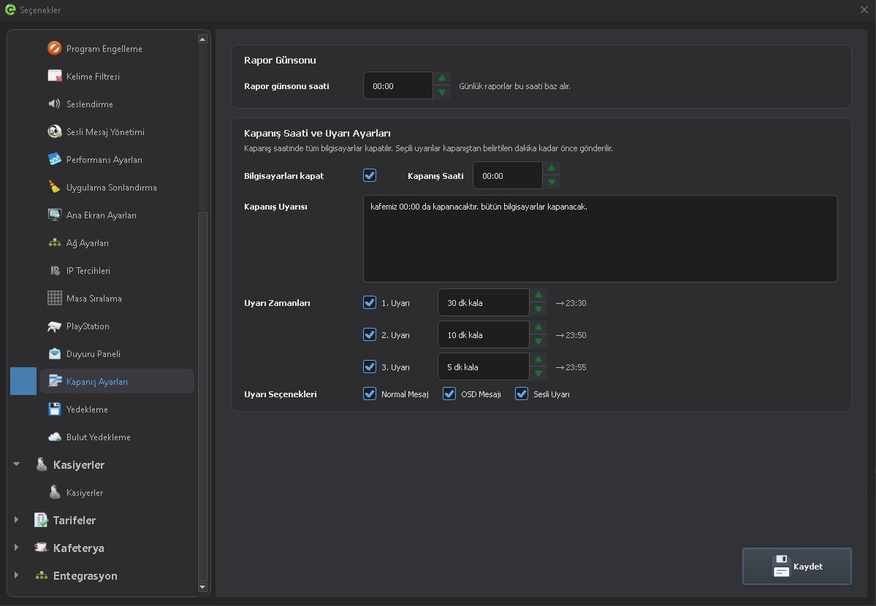This screenshot has height=606, width=876.
Task: Uncheck the 2. Uyarı checkbox
Action: pyautogui.click(x=369, y=334)
